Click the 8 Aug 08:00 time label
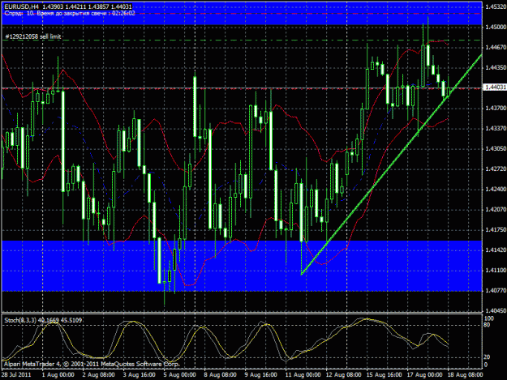507x380 pixels. pos(220,374)
